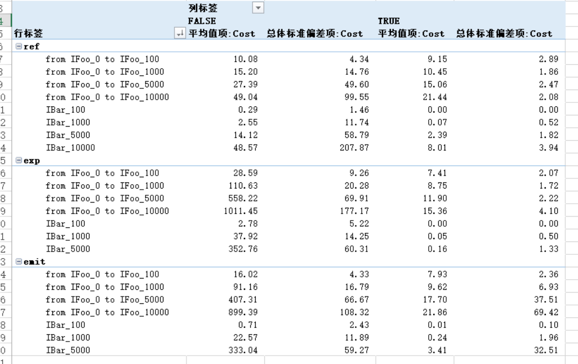Open the 行标签 row sort dropdown
The image size is (578, 364).
pos(180,33)
